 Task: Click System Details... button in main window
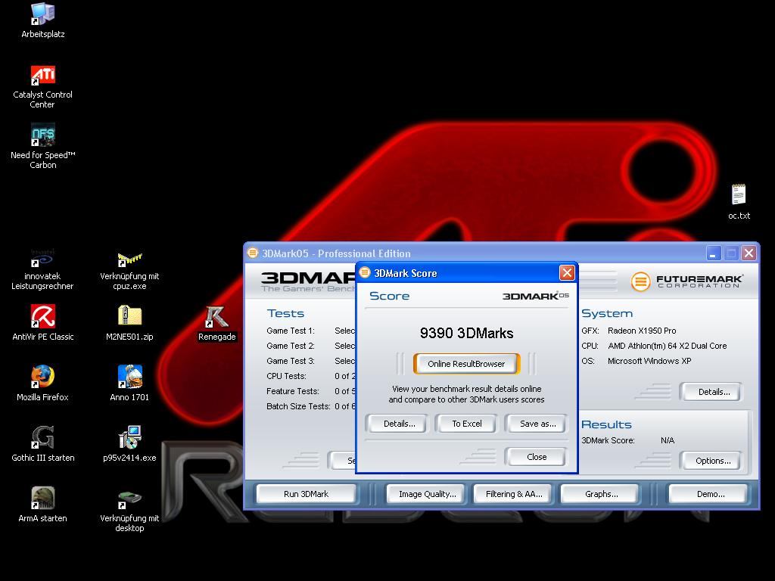pos(713,392)
